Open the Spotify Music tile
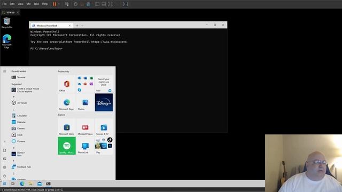This screenshot has width=342, height=192. tap(67, 146)
